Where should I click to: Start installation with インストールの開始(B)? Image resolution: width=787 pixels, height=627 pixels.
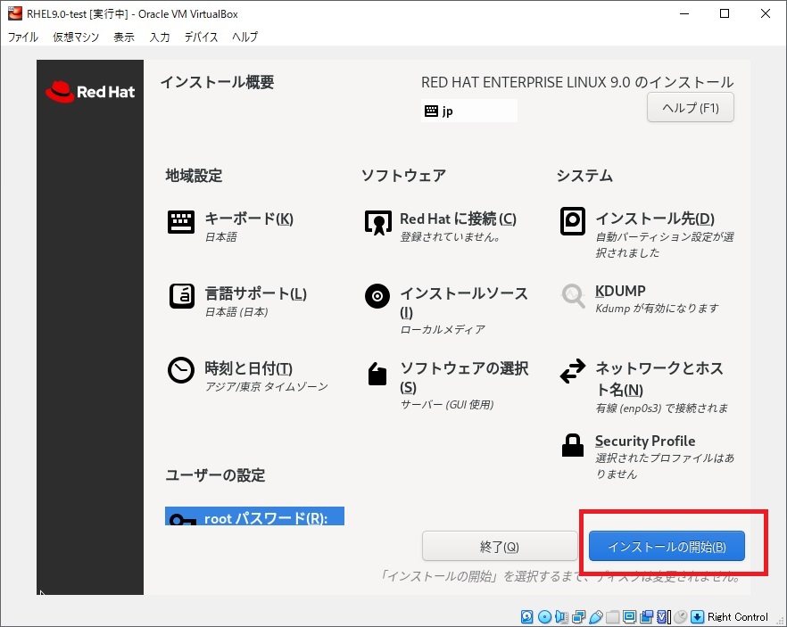667,546
